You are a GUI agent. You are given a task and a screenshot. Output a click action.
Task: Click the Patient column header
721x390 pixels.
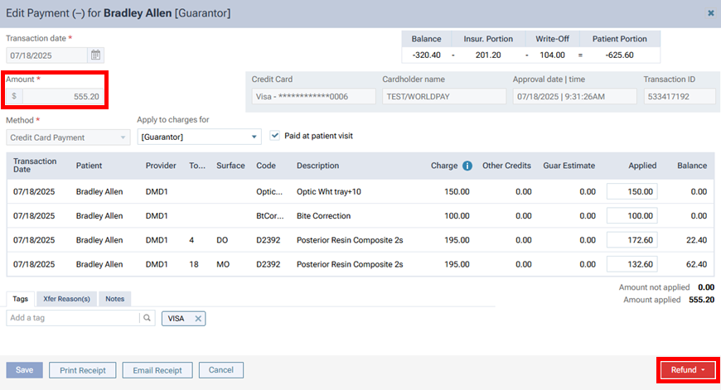90,166
